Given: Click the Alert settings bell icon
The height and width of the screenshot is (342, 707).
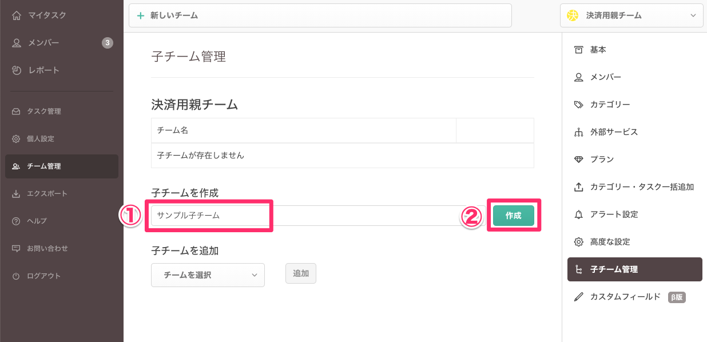Looking at the screenshot, I should tap(578, 214).
